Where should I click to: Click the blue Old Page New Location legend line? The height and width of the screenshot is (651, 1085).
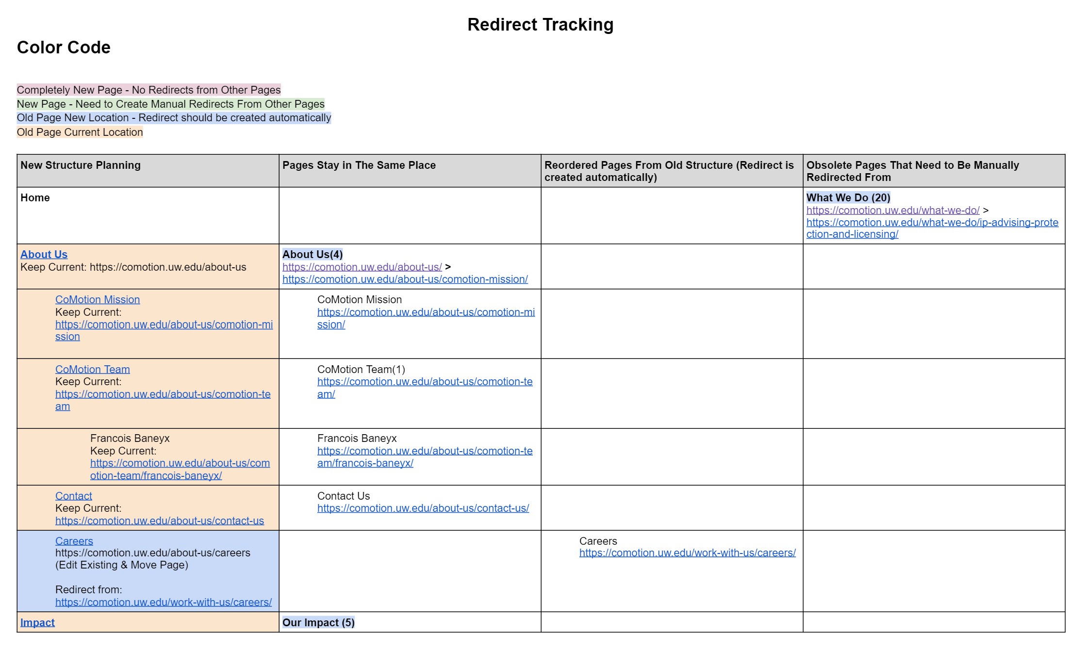(174, 117)
